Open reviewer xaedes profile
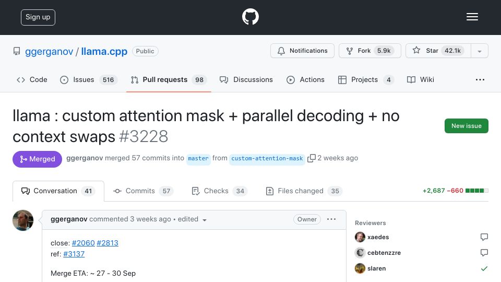 [x=378, y=237]
